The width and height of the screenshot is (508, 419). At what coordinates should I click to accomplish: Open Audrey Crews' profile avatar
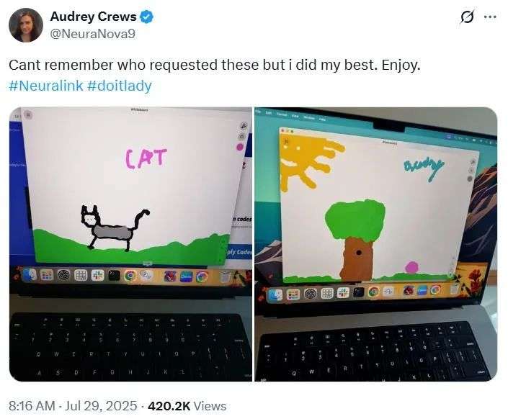pyautogui.click(x=26, y=25)
